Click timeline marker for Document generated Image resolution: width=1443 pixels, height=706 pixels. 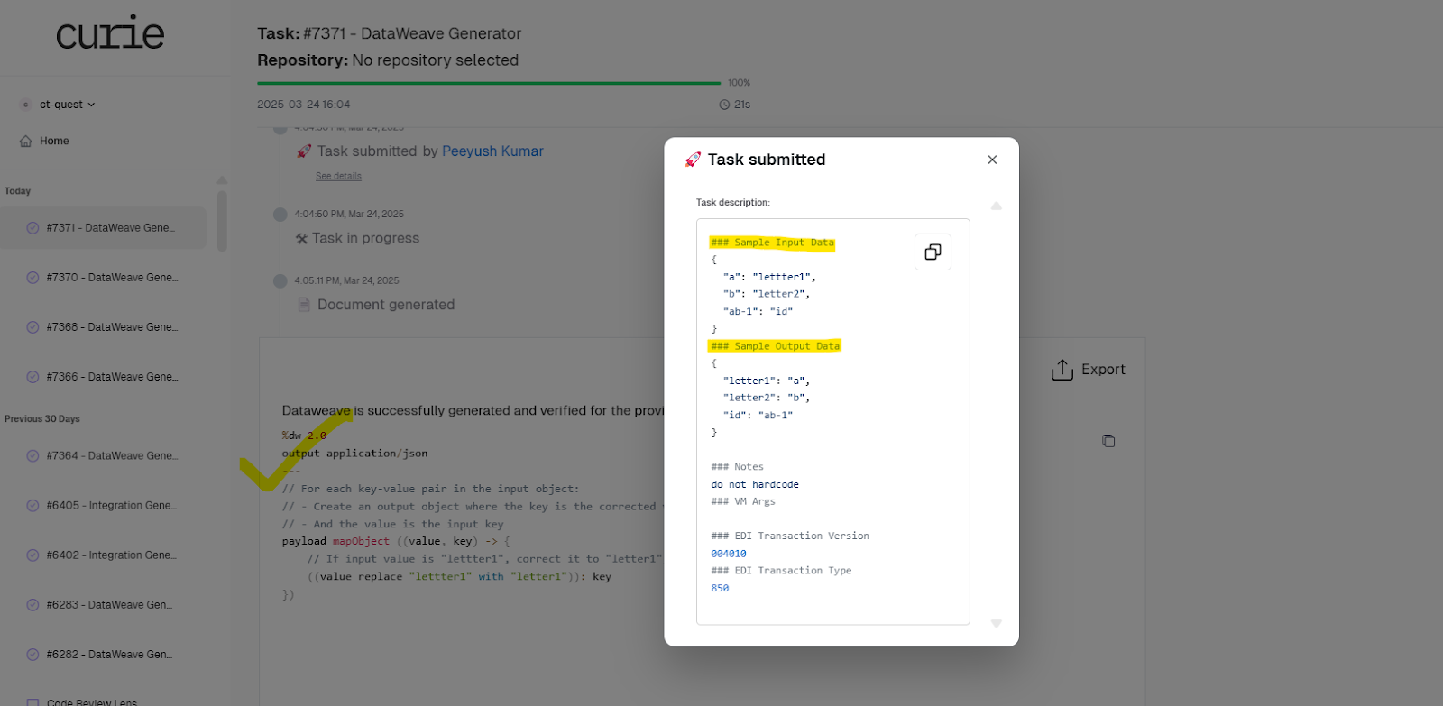280,281
